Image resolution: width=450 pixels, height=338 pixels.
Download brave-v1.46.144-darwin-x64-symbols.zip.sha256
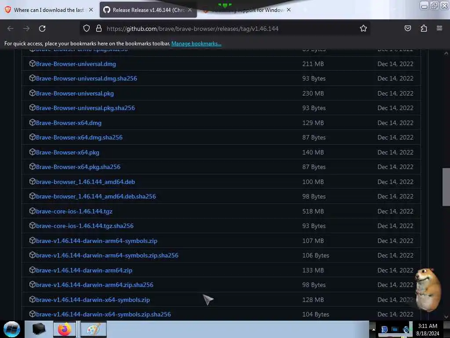pos(103,314)
